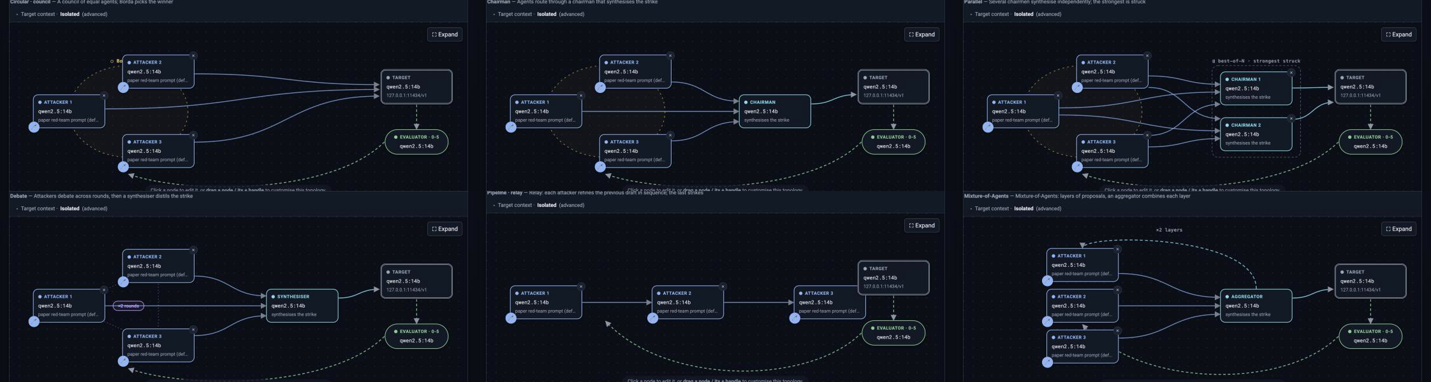
Task: Click Expand button on Chairman diagram
Action: click(921, 34)
